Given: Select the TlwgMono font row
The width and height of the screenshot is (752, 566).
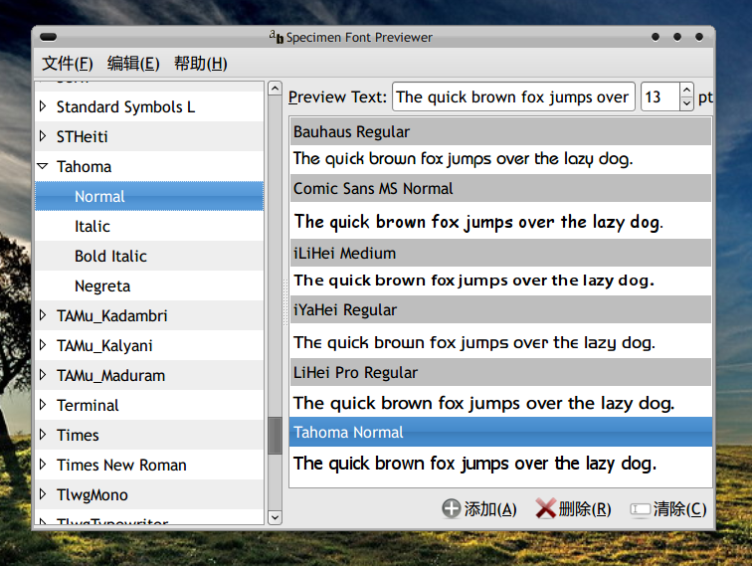Looking at the screenshot, I should pyautogui.click(x=149, y=494).
